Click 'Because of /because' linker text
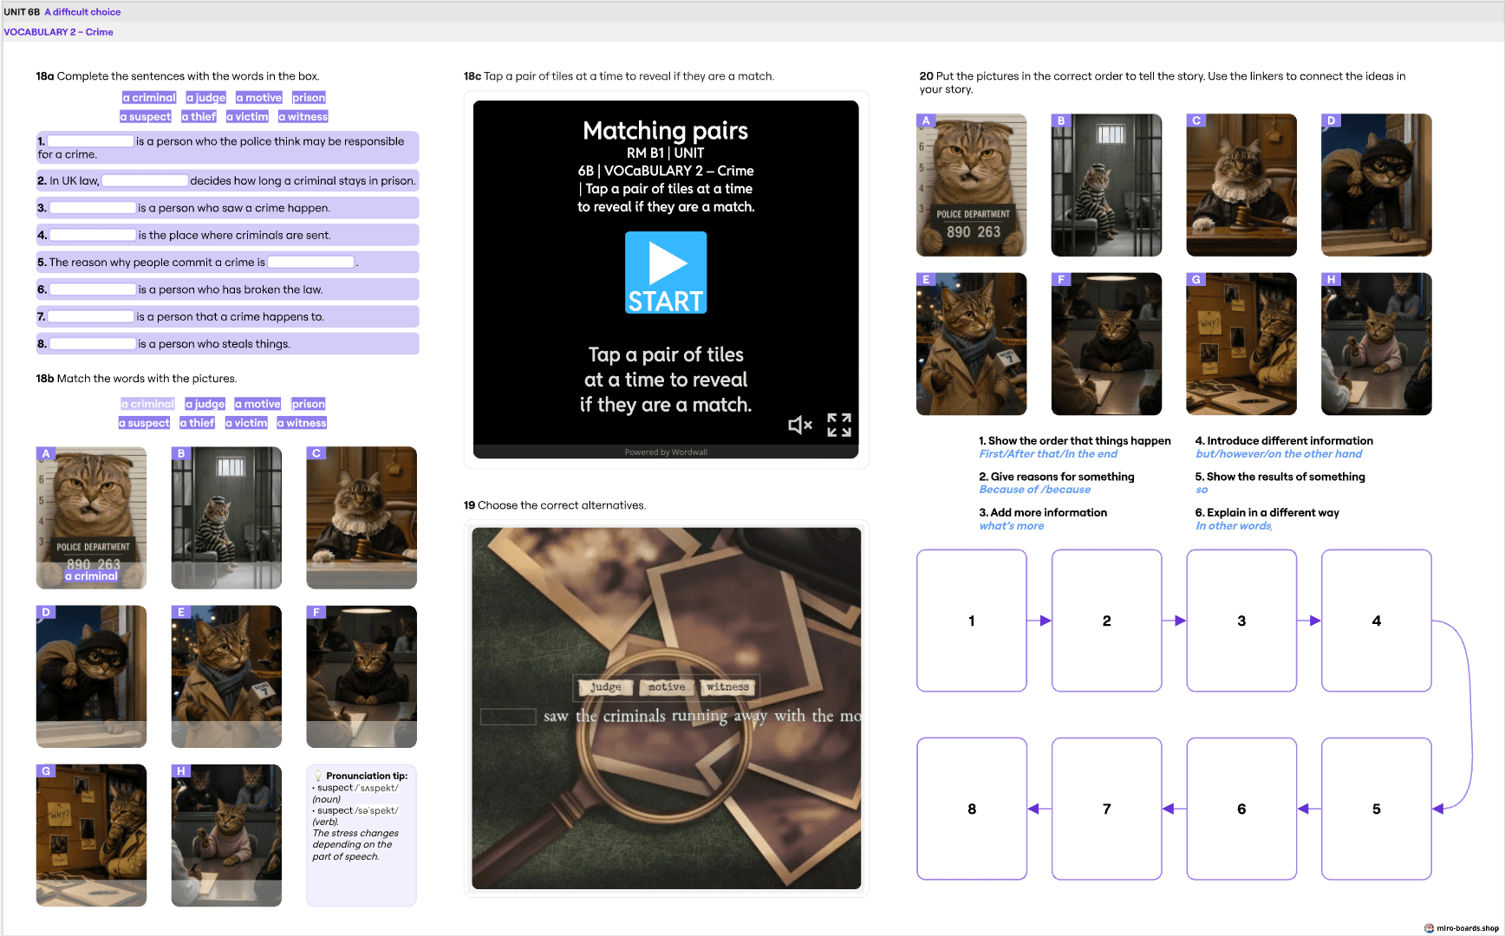The image size is (1505, 936). tap(1035, 490)
